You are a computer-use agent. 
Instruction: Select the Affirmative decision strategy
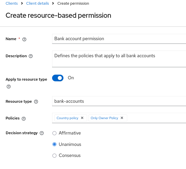click(x=54, y=133)
